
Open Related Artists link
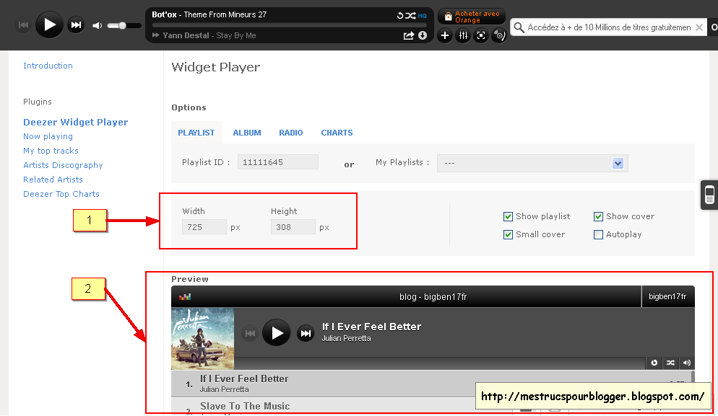click(x=53, y=180)
